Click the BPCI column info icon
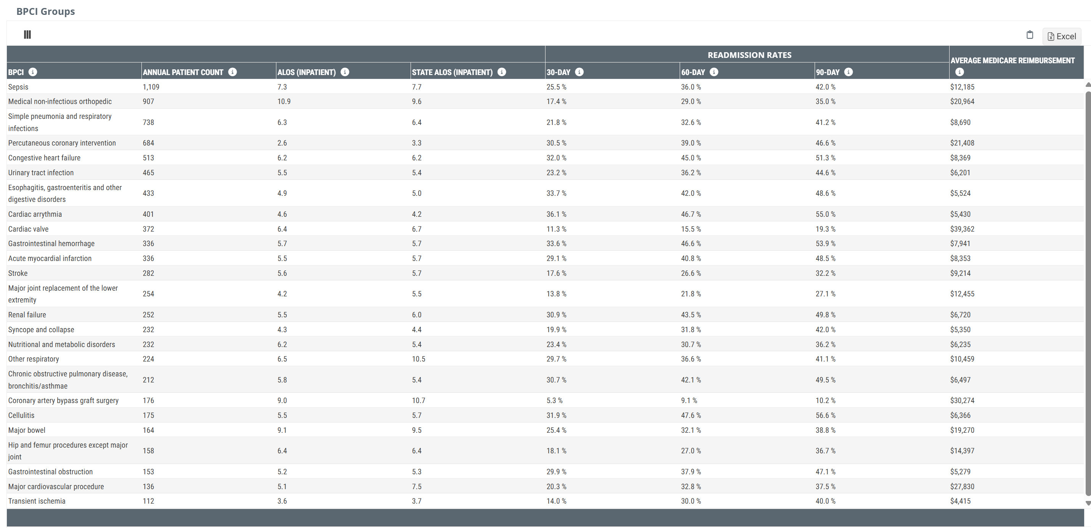This screenshot has width=1091, height=528. pyautogui.click(x=33, y=72)
